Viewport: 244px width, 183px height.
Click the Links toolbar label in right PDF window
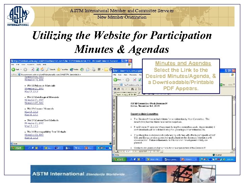(230, 85)
